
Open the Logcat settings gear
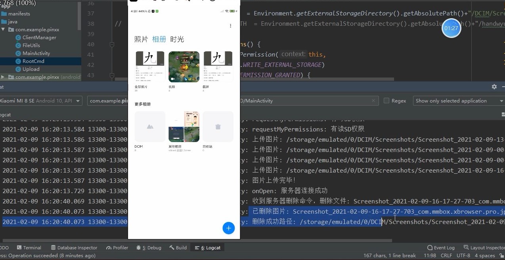pos(494,87)
